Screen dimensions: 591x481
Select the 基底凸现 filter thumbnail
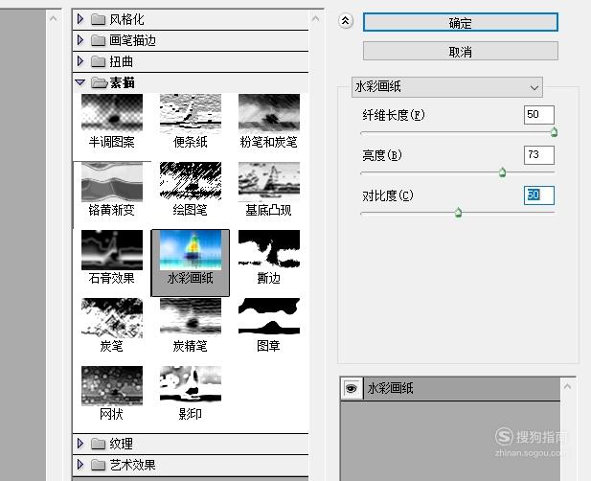(x=269, y=181)
